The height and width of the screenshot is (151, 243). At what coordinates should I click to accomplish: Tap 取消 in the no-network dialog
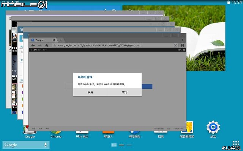pos(90,92)
